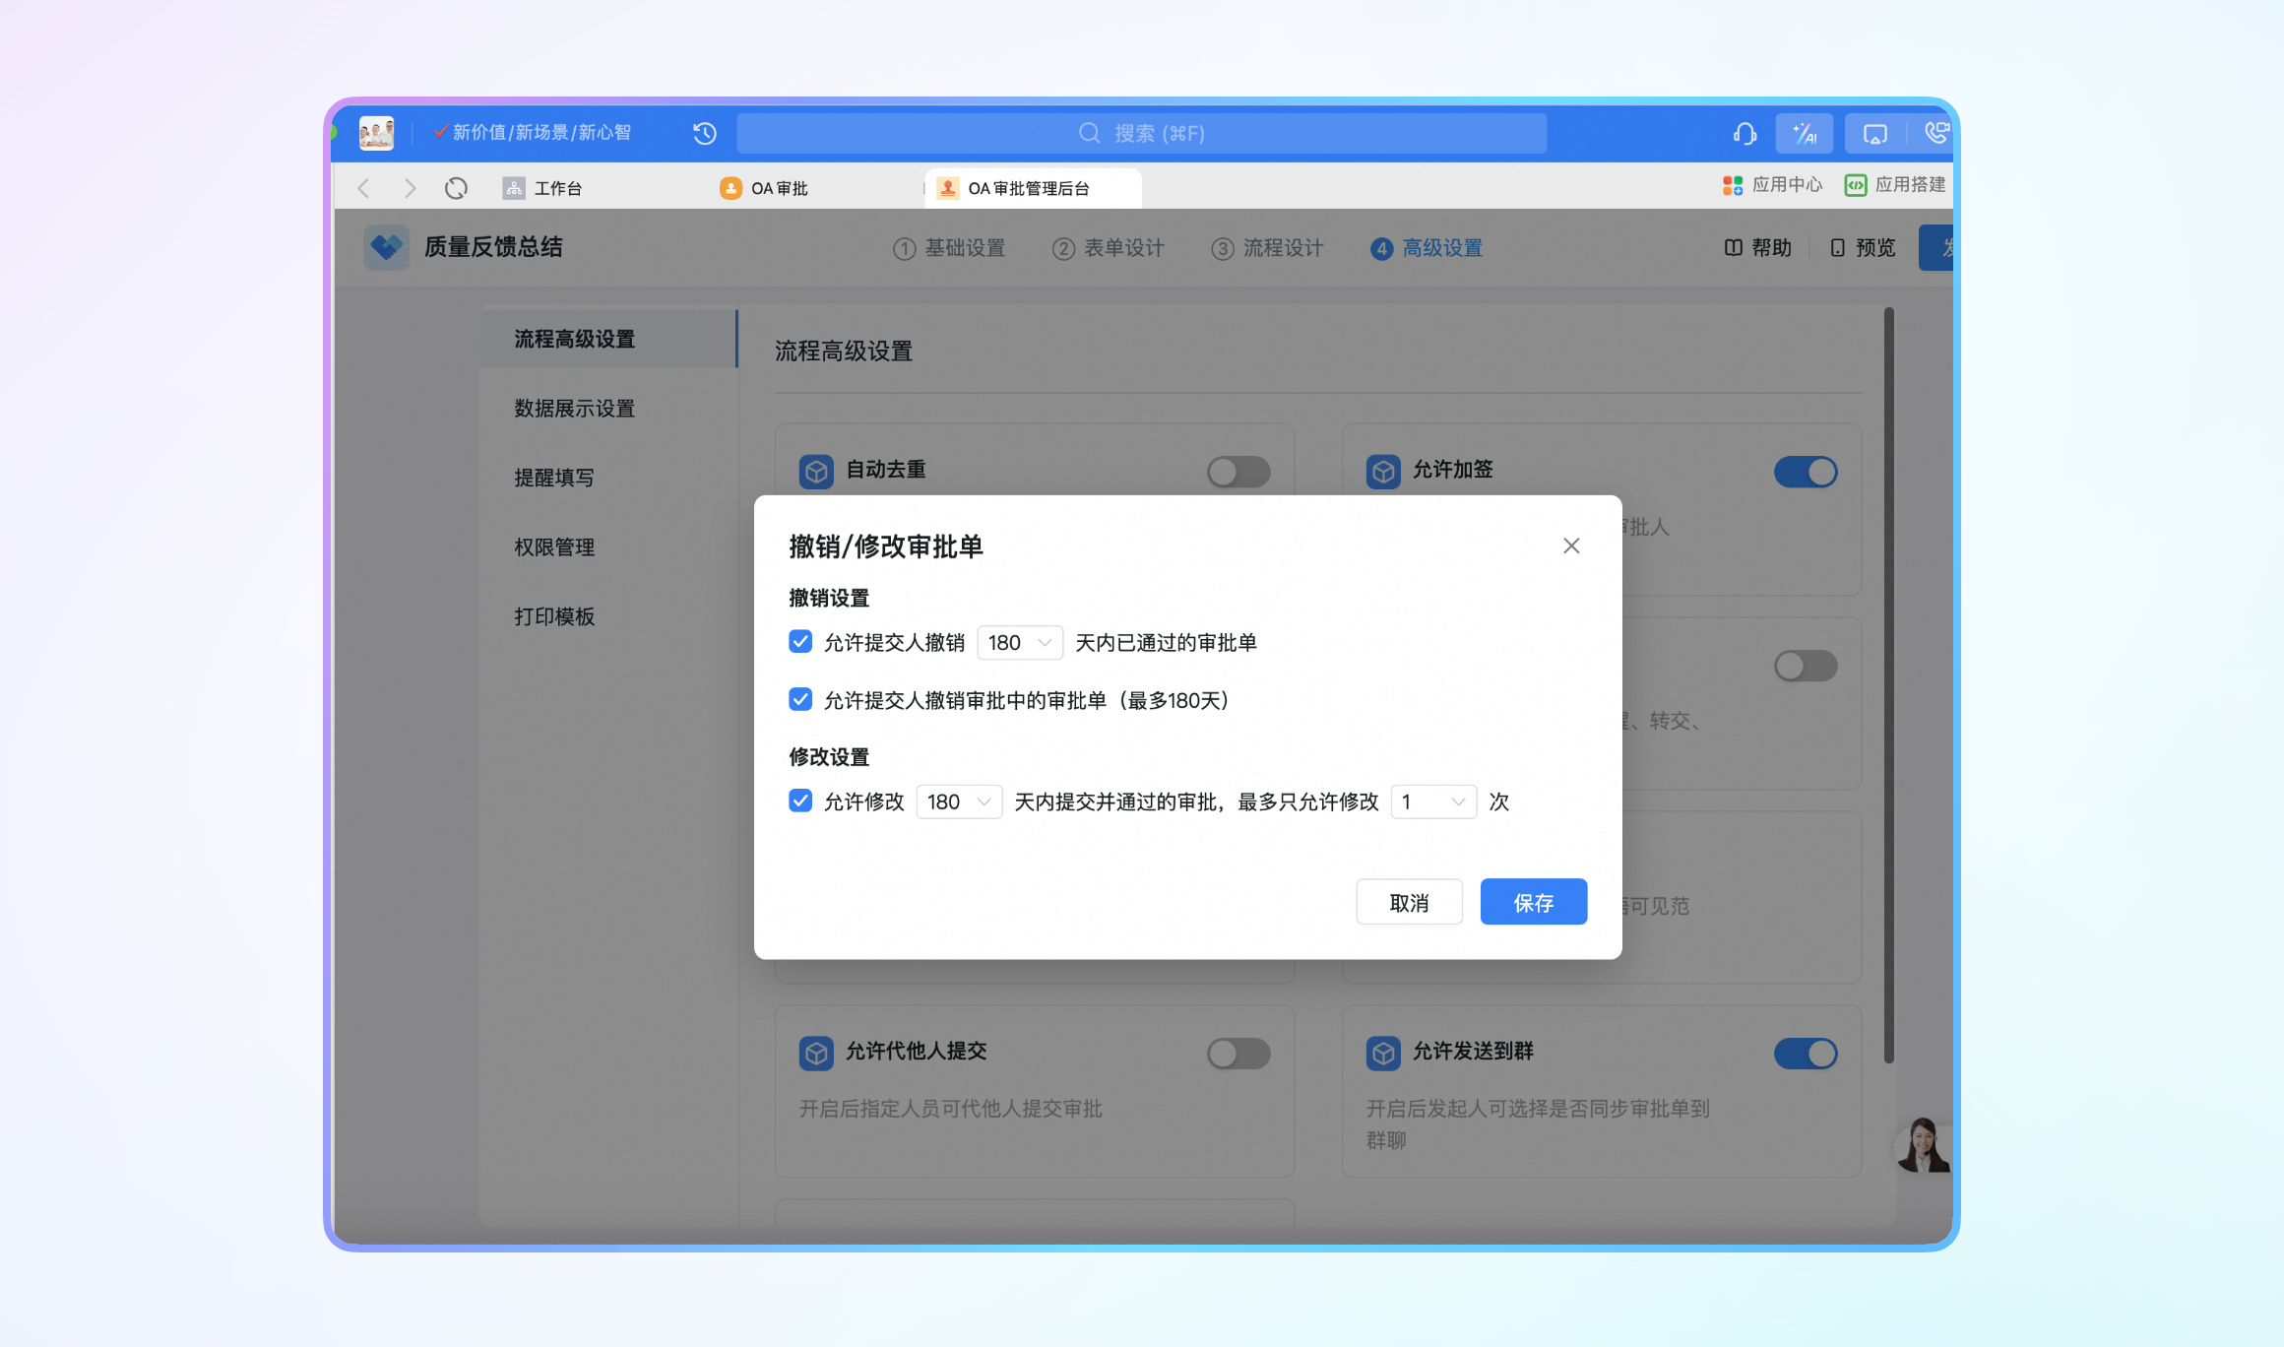Switch to the OA审批 tab

click(x=778, y=188)
